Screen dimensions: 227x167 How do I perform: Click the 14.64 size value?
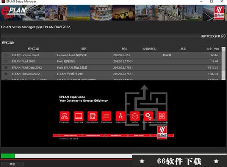(215, 61)
